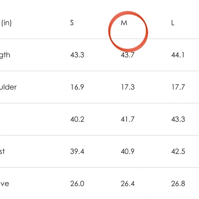This screenshot has height=199, width=199.
Task: Select the 40.2 measurement cell
Action: [77, 119]
